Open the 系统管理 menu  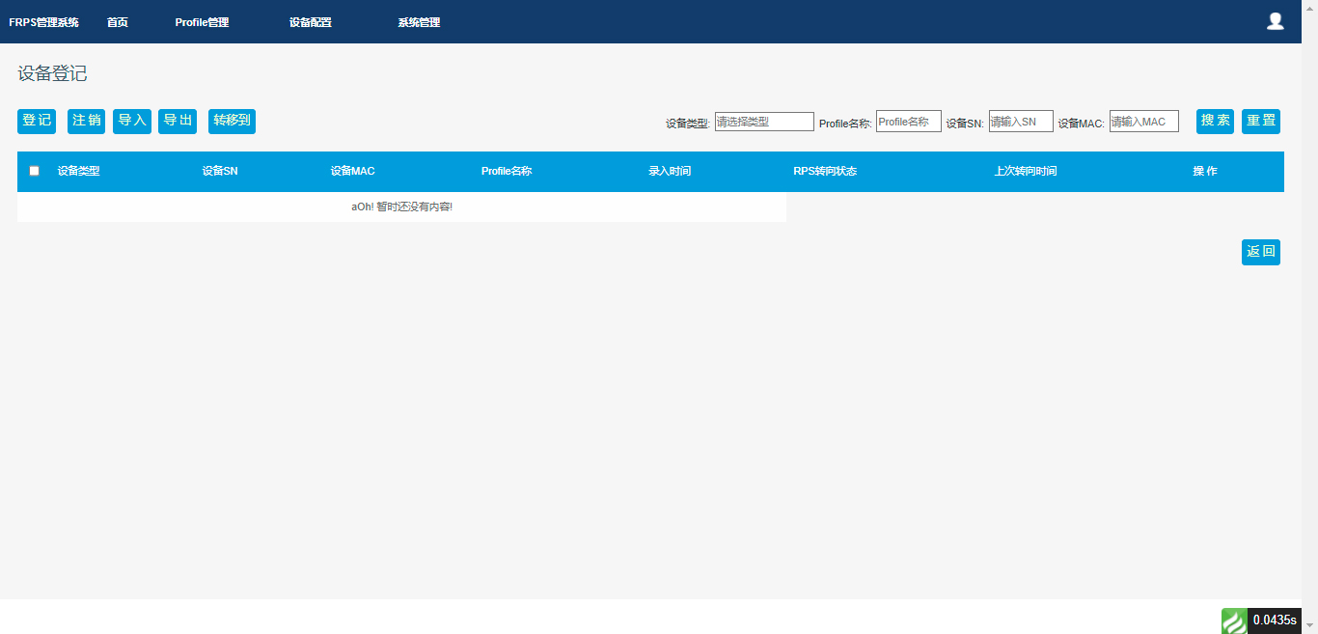click(419, 22)
